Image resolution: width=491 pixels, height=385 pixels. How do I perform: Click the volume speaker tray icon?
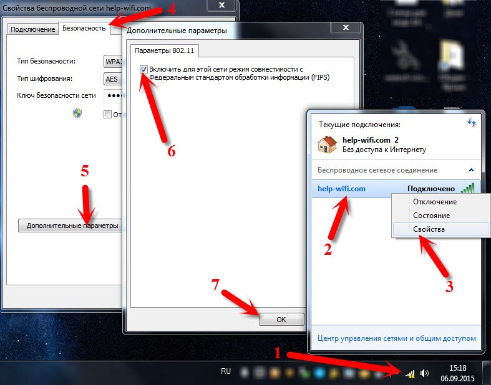tap(424, 373)
